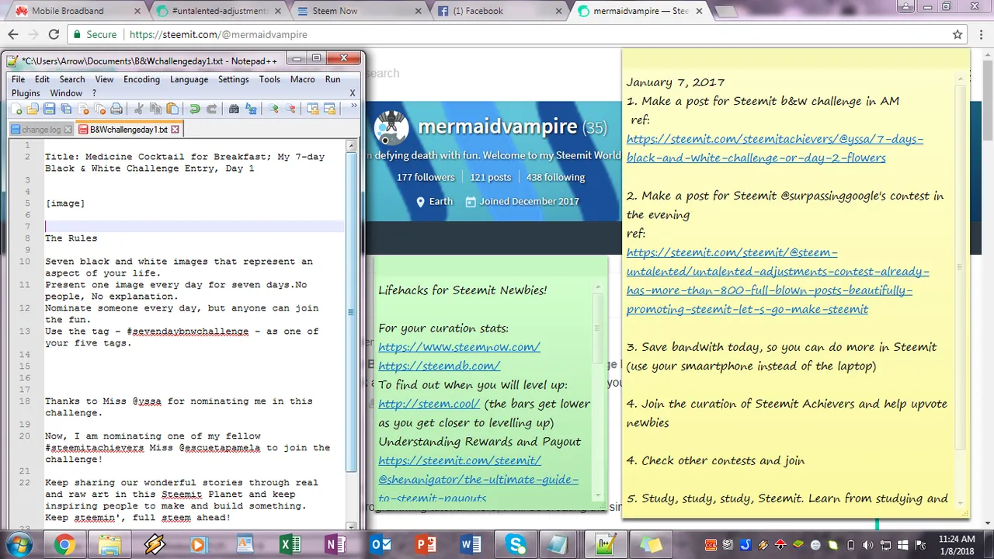Viewport: 994px width, 559px height.
Task: Click the Windows Start button
Action: [x=18, y=544]
